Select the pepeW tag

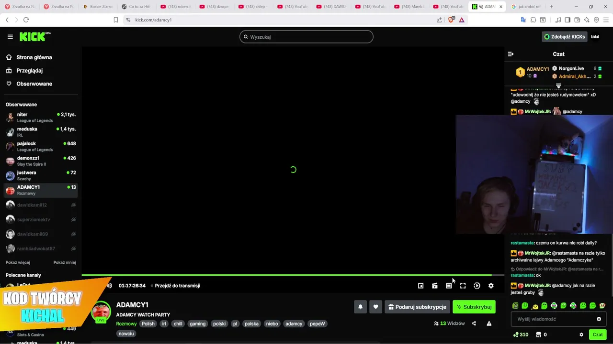click(x=317, y=323)
